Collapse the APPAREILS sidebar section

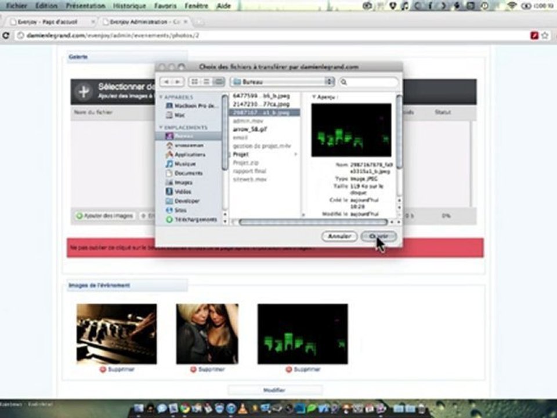(x=161, y=97)
